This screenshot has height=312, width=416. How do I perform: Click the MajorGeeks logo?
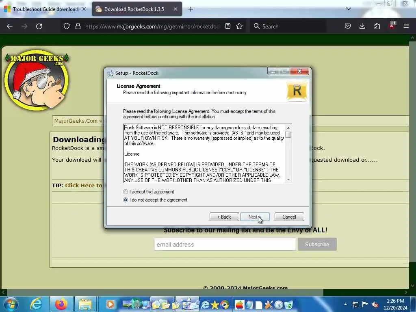click(37, 80)
